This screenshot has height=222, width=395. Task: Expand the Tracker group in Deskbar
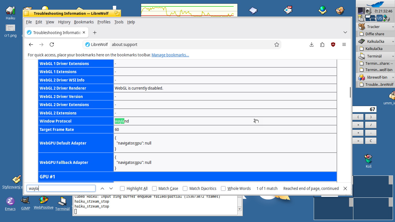tap(393, 27)
